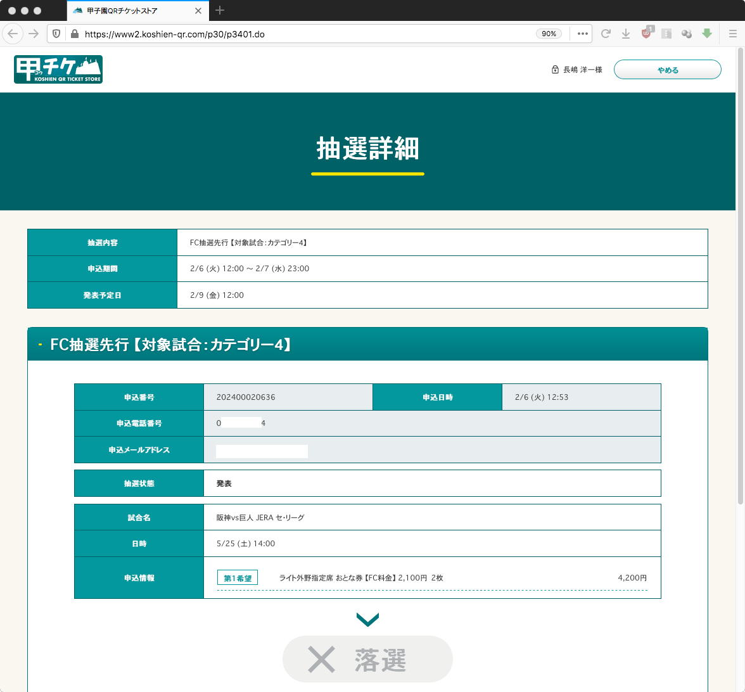Click the lottery status value 発表
745x692 pixels.
[224, 484]
